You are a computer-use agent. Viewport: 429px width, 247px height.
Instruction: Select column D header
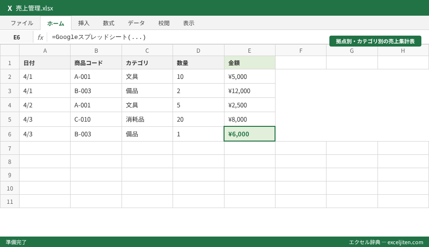click(x=198, y=50)
